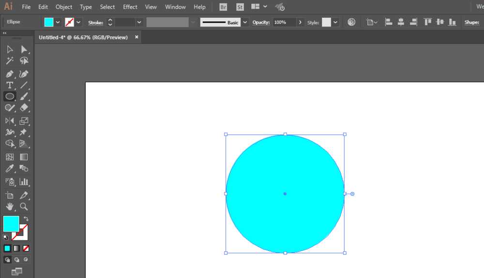Select the Eyedropper tool
The width and height of the screenshot is (484, 278).
10,168
